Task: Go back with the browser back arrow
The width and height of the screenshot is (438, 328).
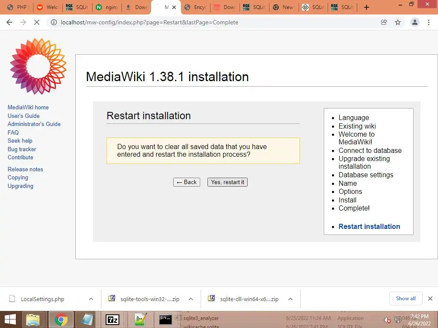Action: point(9,22)
